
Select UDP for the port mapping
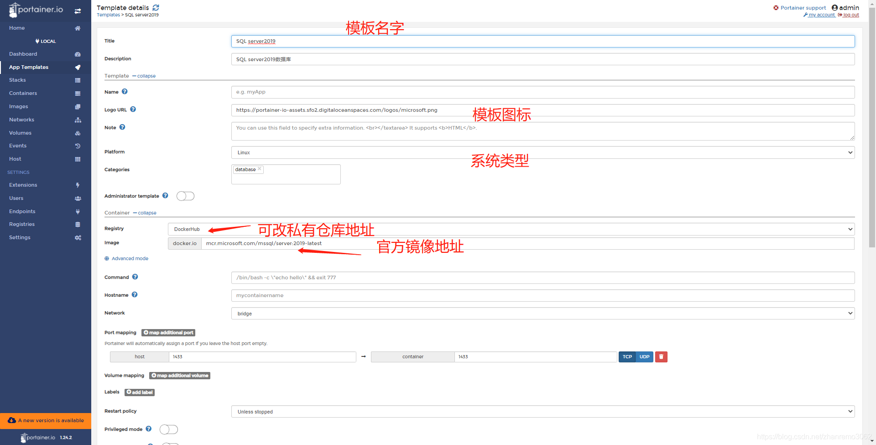tap(644, 356)
